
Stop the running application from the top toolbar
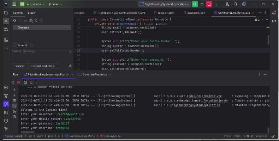click(x=209, y=4)
